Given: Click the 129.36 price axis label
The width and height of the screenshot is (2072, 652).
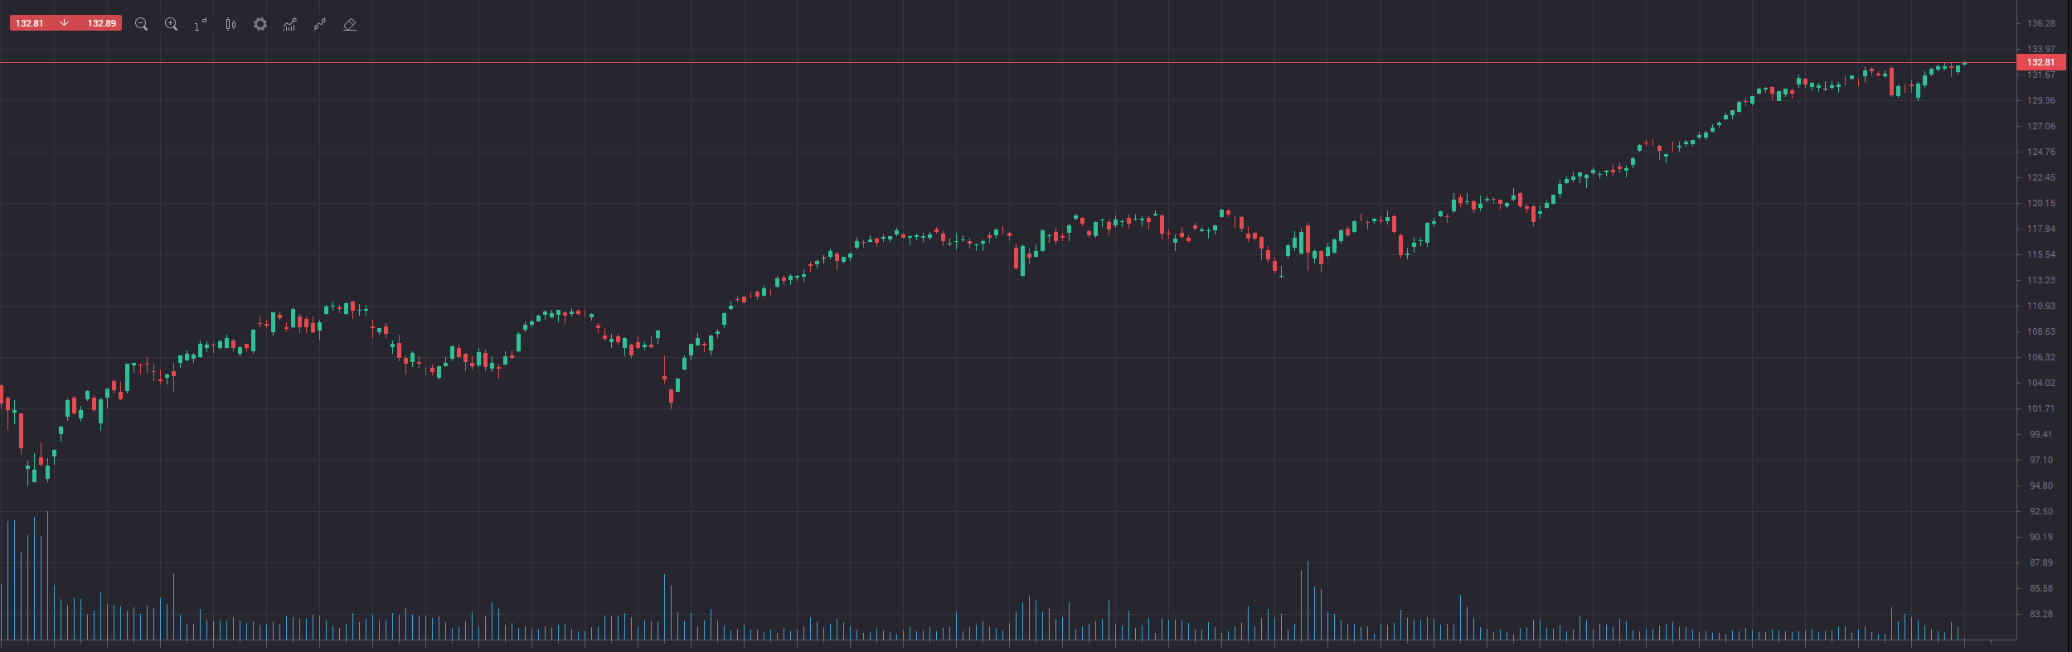Looking at the screenshot, I should 2040,100.
